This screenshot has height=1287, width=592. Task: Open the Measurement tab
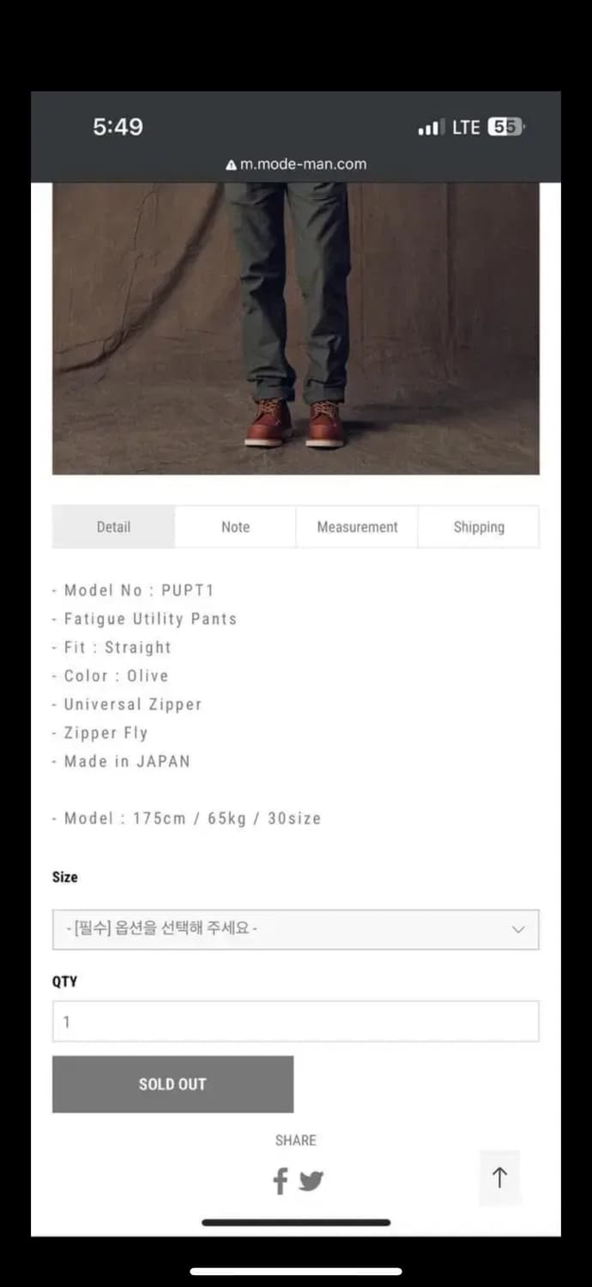click(x=357, y=527)
